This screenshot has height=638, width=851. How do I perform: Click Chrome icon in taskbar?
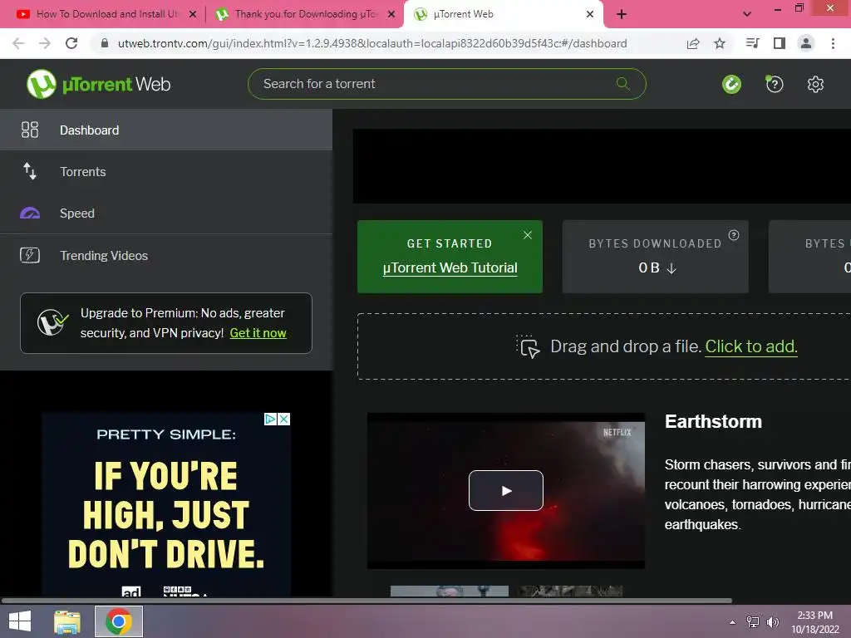119,621
